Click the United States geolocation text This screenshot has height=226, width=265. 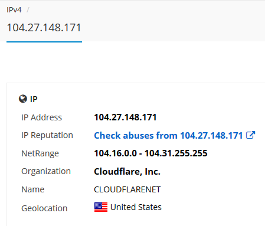(136, 207)
